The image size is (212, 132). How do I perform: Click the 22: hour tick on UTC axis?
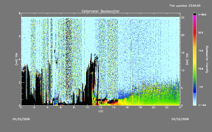point(167,107)
